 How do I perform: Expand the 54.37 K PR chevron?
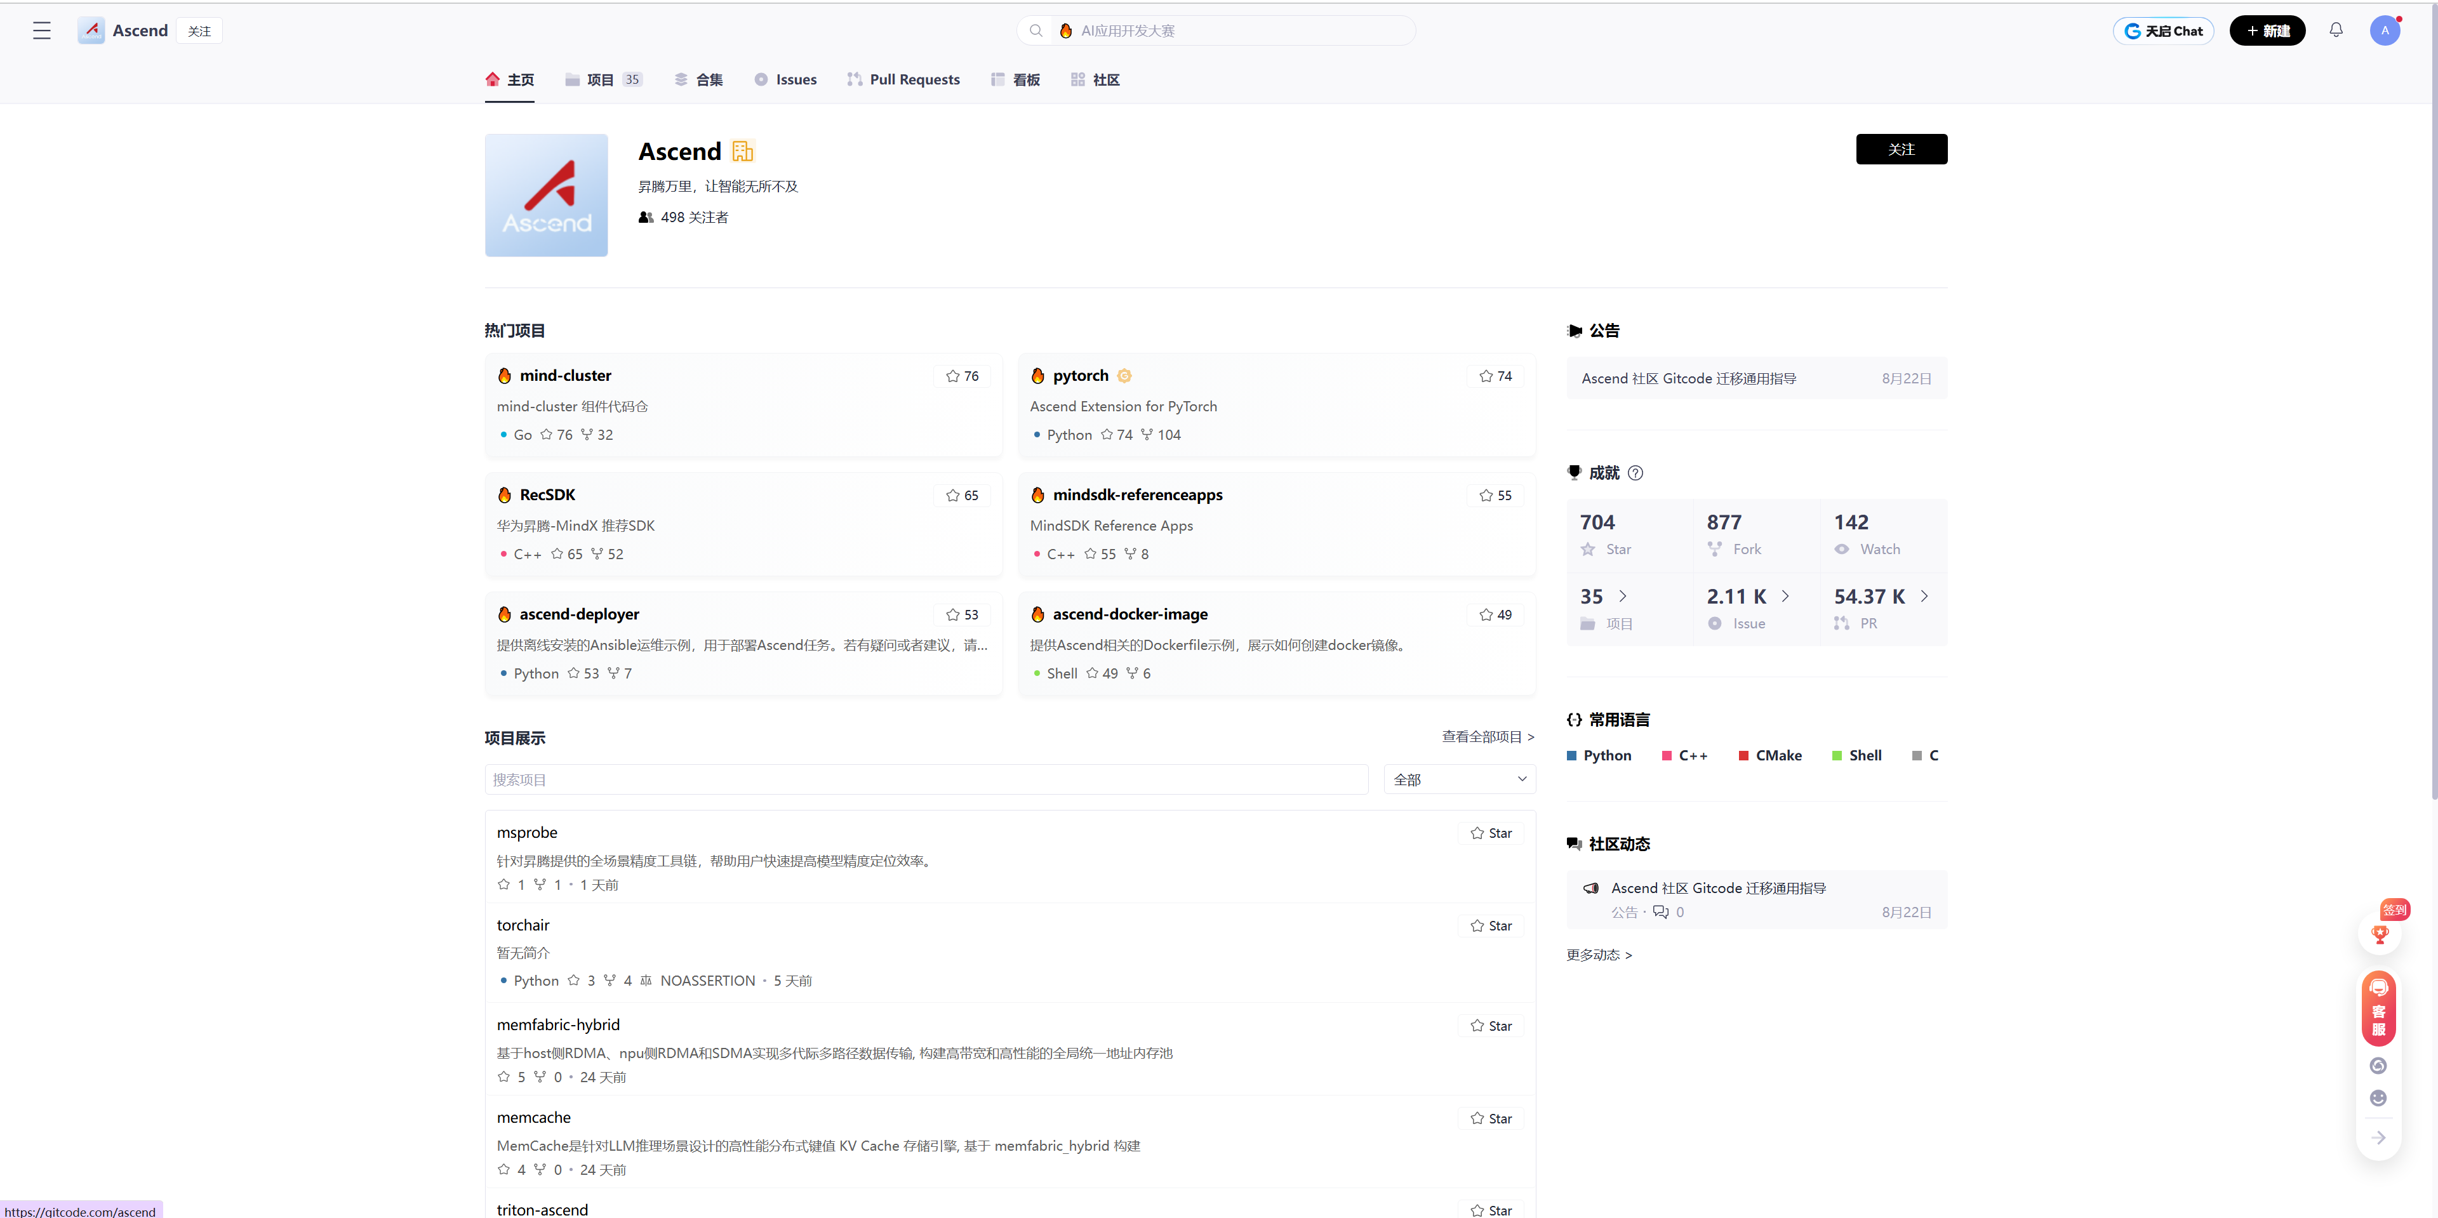tap(1924, 596)
